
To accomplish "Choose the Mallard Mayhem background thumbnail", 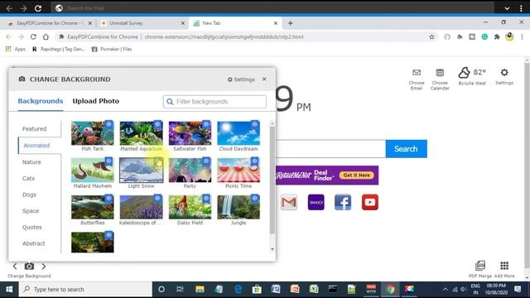I will coord(92,170).
